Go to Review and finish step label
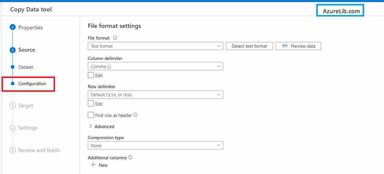Image resolution: width=384 pixels, height=174 pixels. pos(39,150)
